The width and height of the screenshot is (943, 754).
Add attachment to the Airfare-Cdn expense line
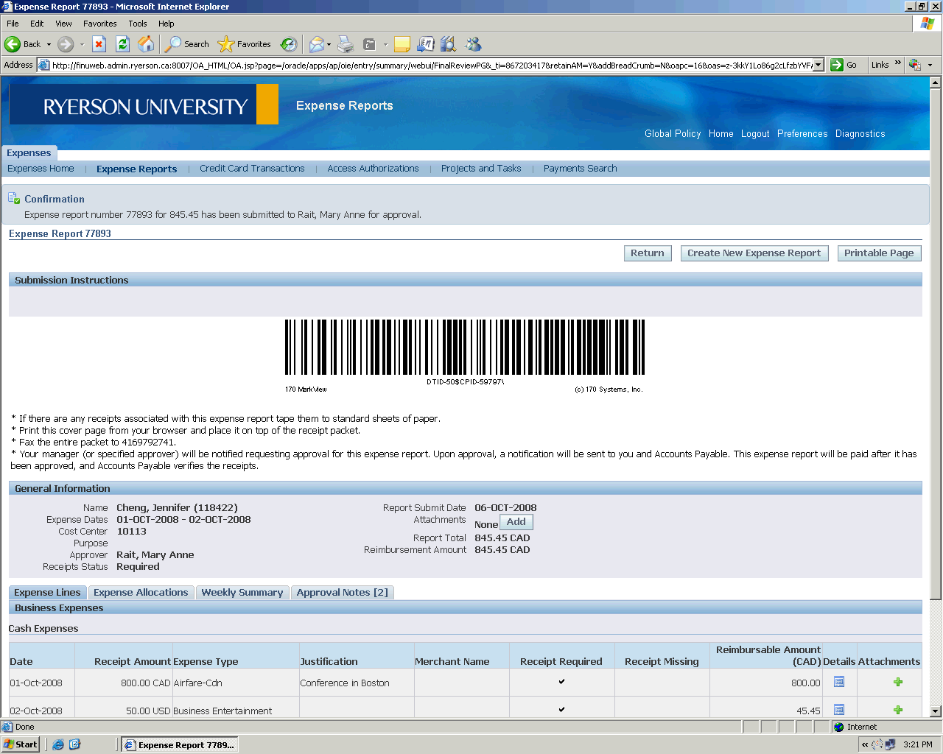[897, 683]
